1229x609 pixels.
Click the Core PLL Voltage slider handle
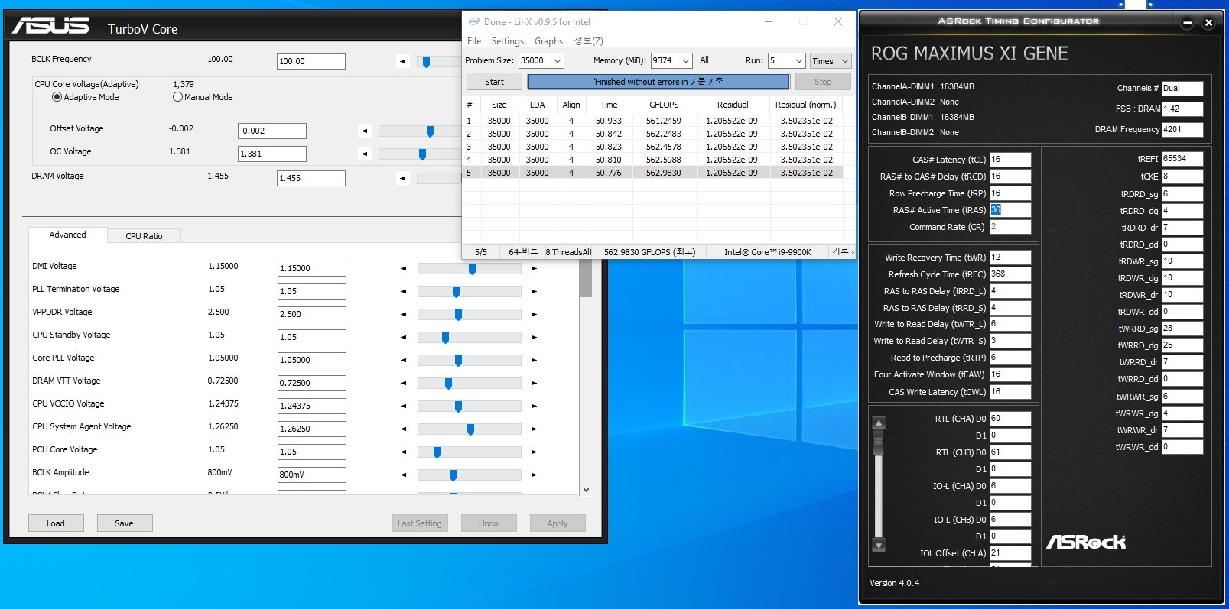pyautogui.click(x=458, y=361)
